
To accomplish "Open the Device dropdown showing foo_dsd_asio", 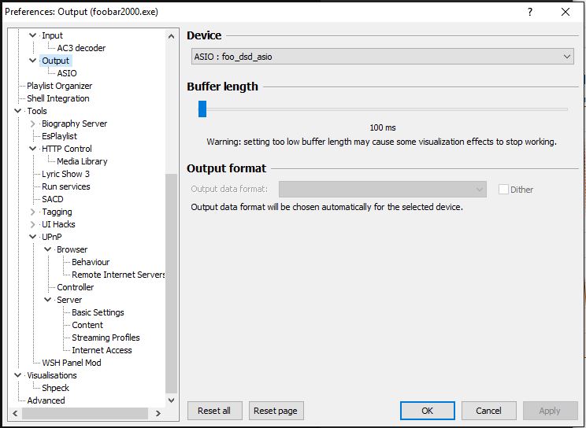I will [x=382, y=57].
